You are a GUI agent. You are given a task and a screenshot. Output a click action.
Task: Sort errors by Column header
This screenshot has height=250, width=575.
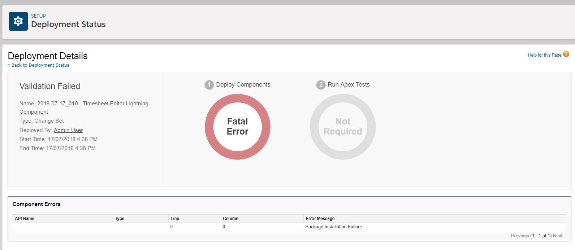(230, 219)
